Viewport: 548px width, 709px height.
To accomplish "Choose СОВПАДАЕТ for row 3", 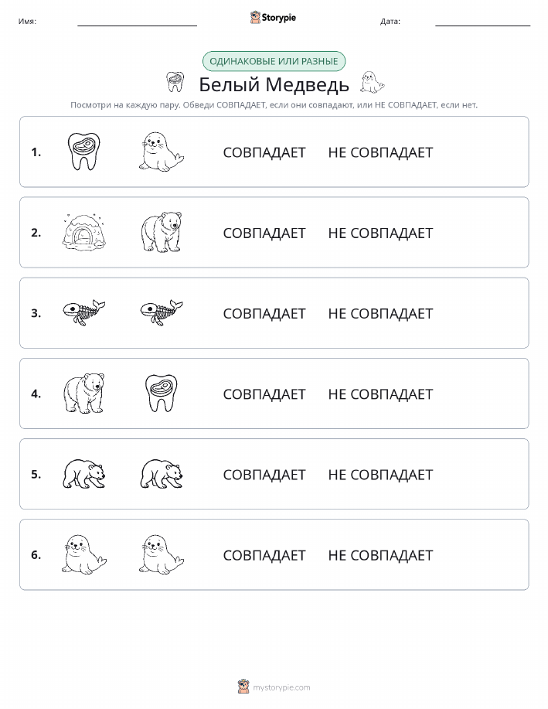I will [264, 313].
